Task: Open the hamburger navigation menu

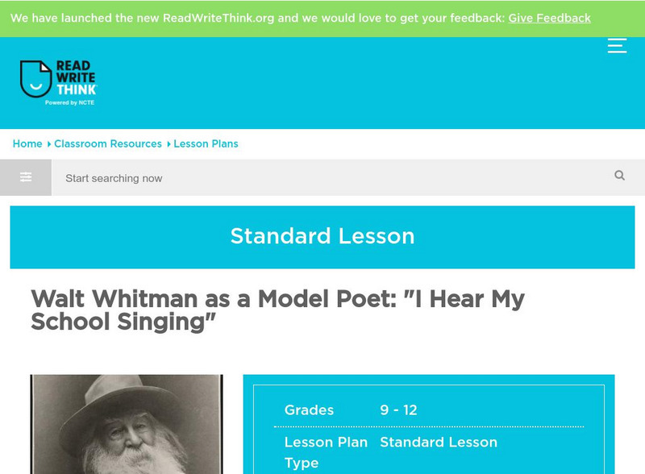Action: [617, 46]
